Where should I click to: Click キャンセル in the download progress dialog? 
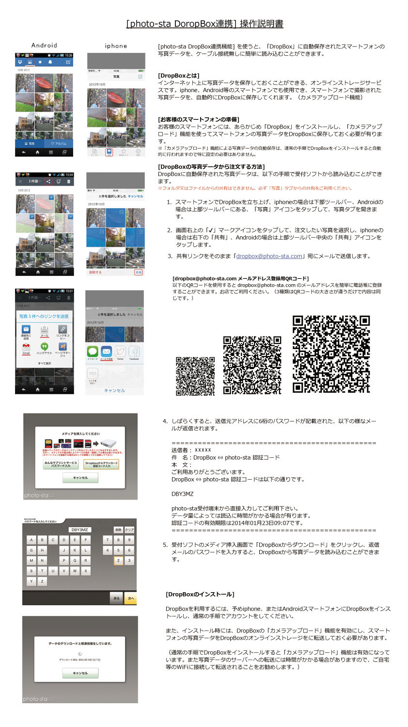tap(80, 673)
